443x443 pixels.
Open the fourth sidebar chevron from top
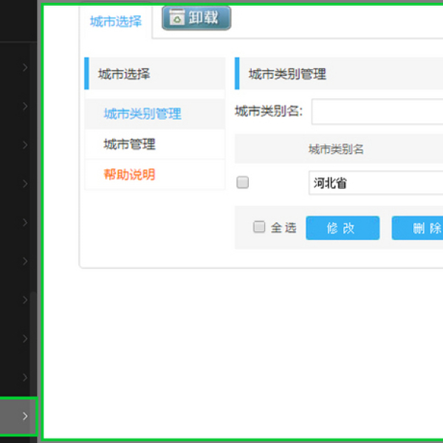[25, 184]
